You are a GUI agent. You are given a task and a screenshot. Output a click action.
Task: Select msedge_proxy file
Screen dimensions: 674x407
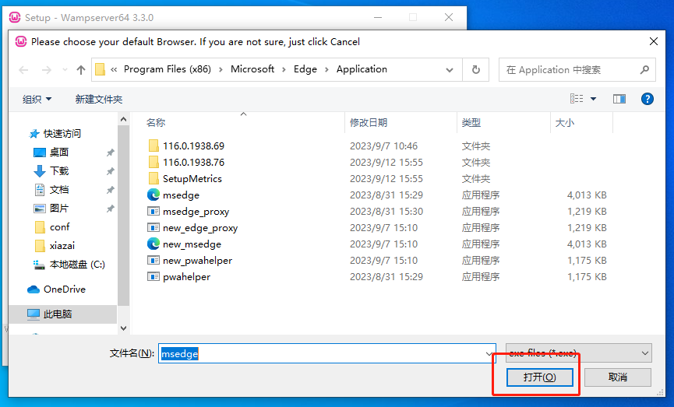[196, 211]
